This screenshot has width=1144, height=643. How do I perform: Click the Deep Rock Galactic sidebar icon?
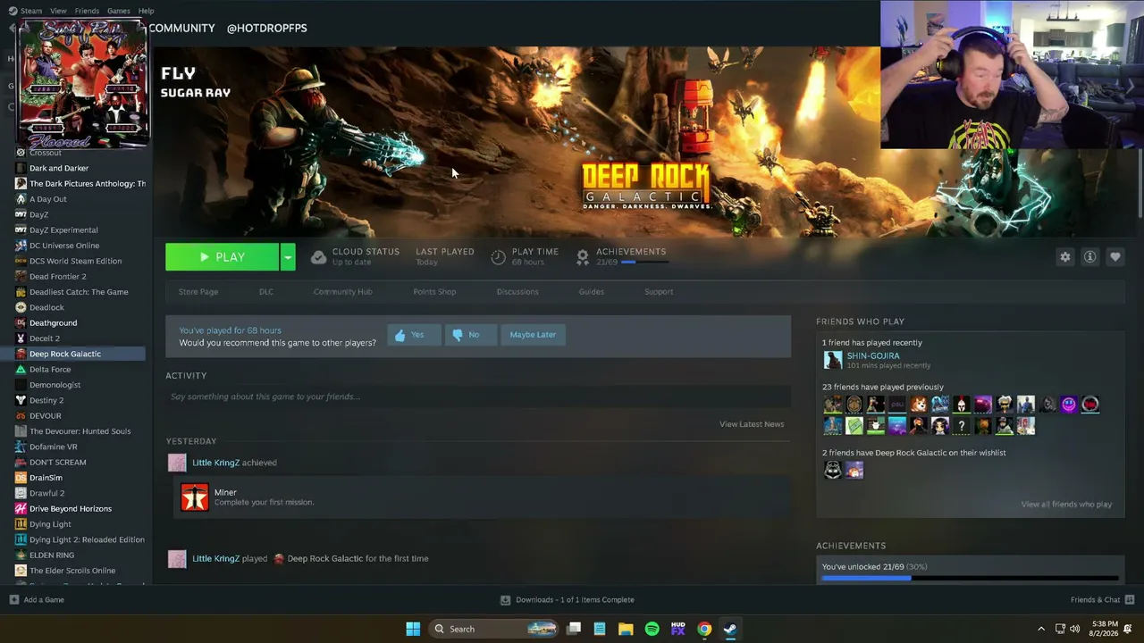[x=21, y=355]
